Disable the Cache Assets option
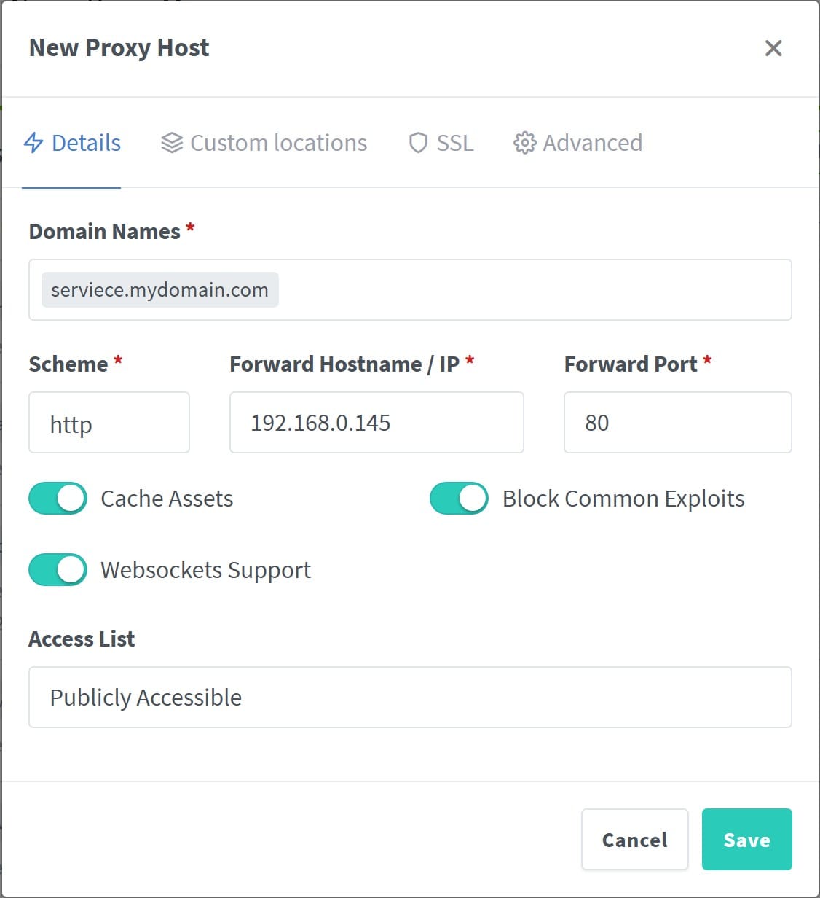 (x=58, y=498)
